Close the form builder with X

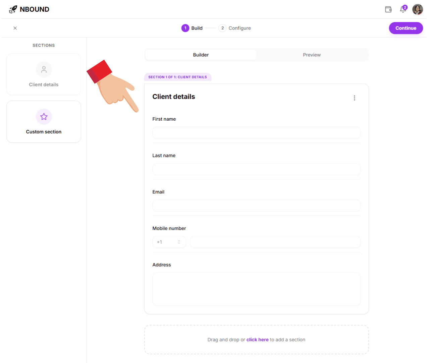[15, 28]
